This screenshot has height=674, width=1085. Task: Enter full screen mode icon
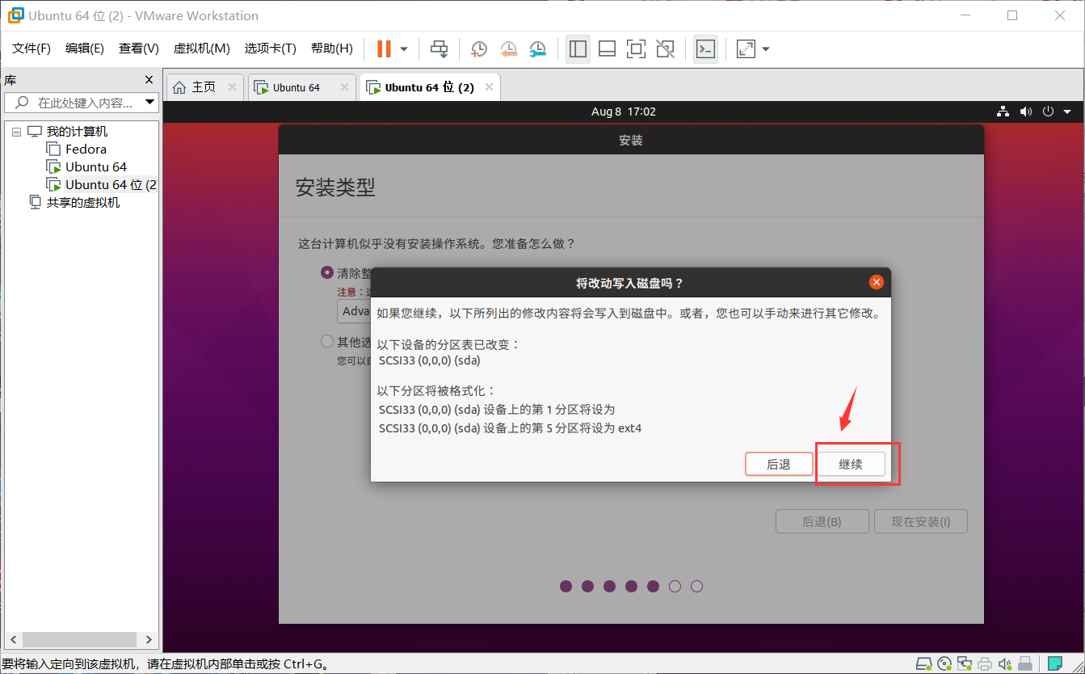click(636, 49)
